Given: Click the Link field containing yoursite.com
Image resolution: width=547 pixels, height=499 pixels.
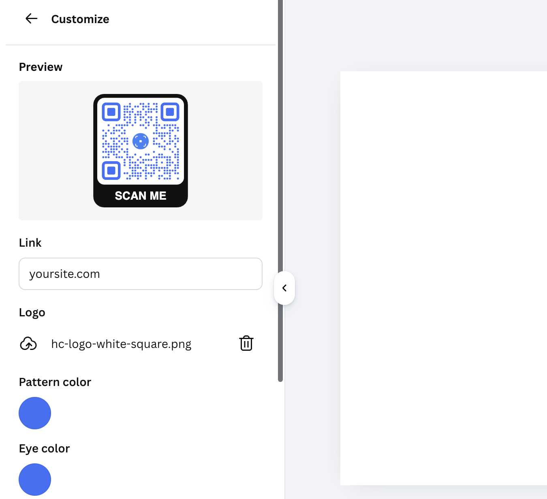Looking at the screenshot, I should [x=141, y=274].
